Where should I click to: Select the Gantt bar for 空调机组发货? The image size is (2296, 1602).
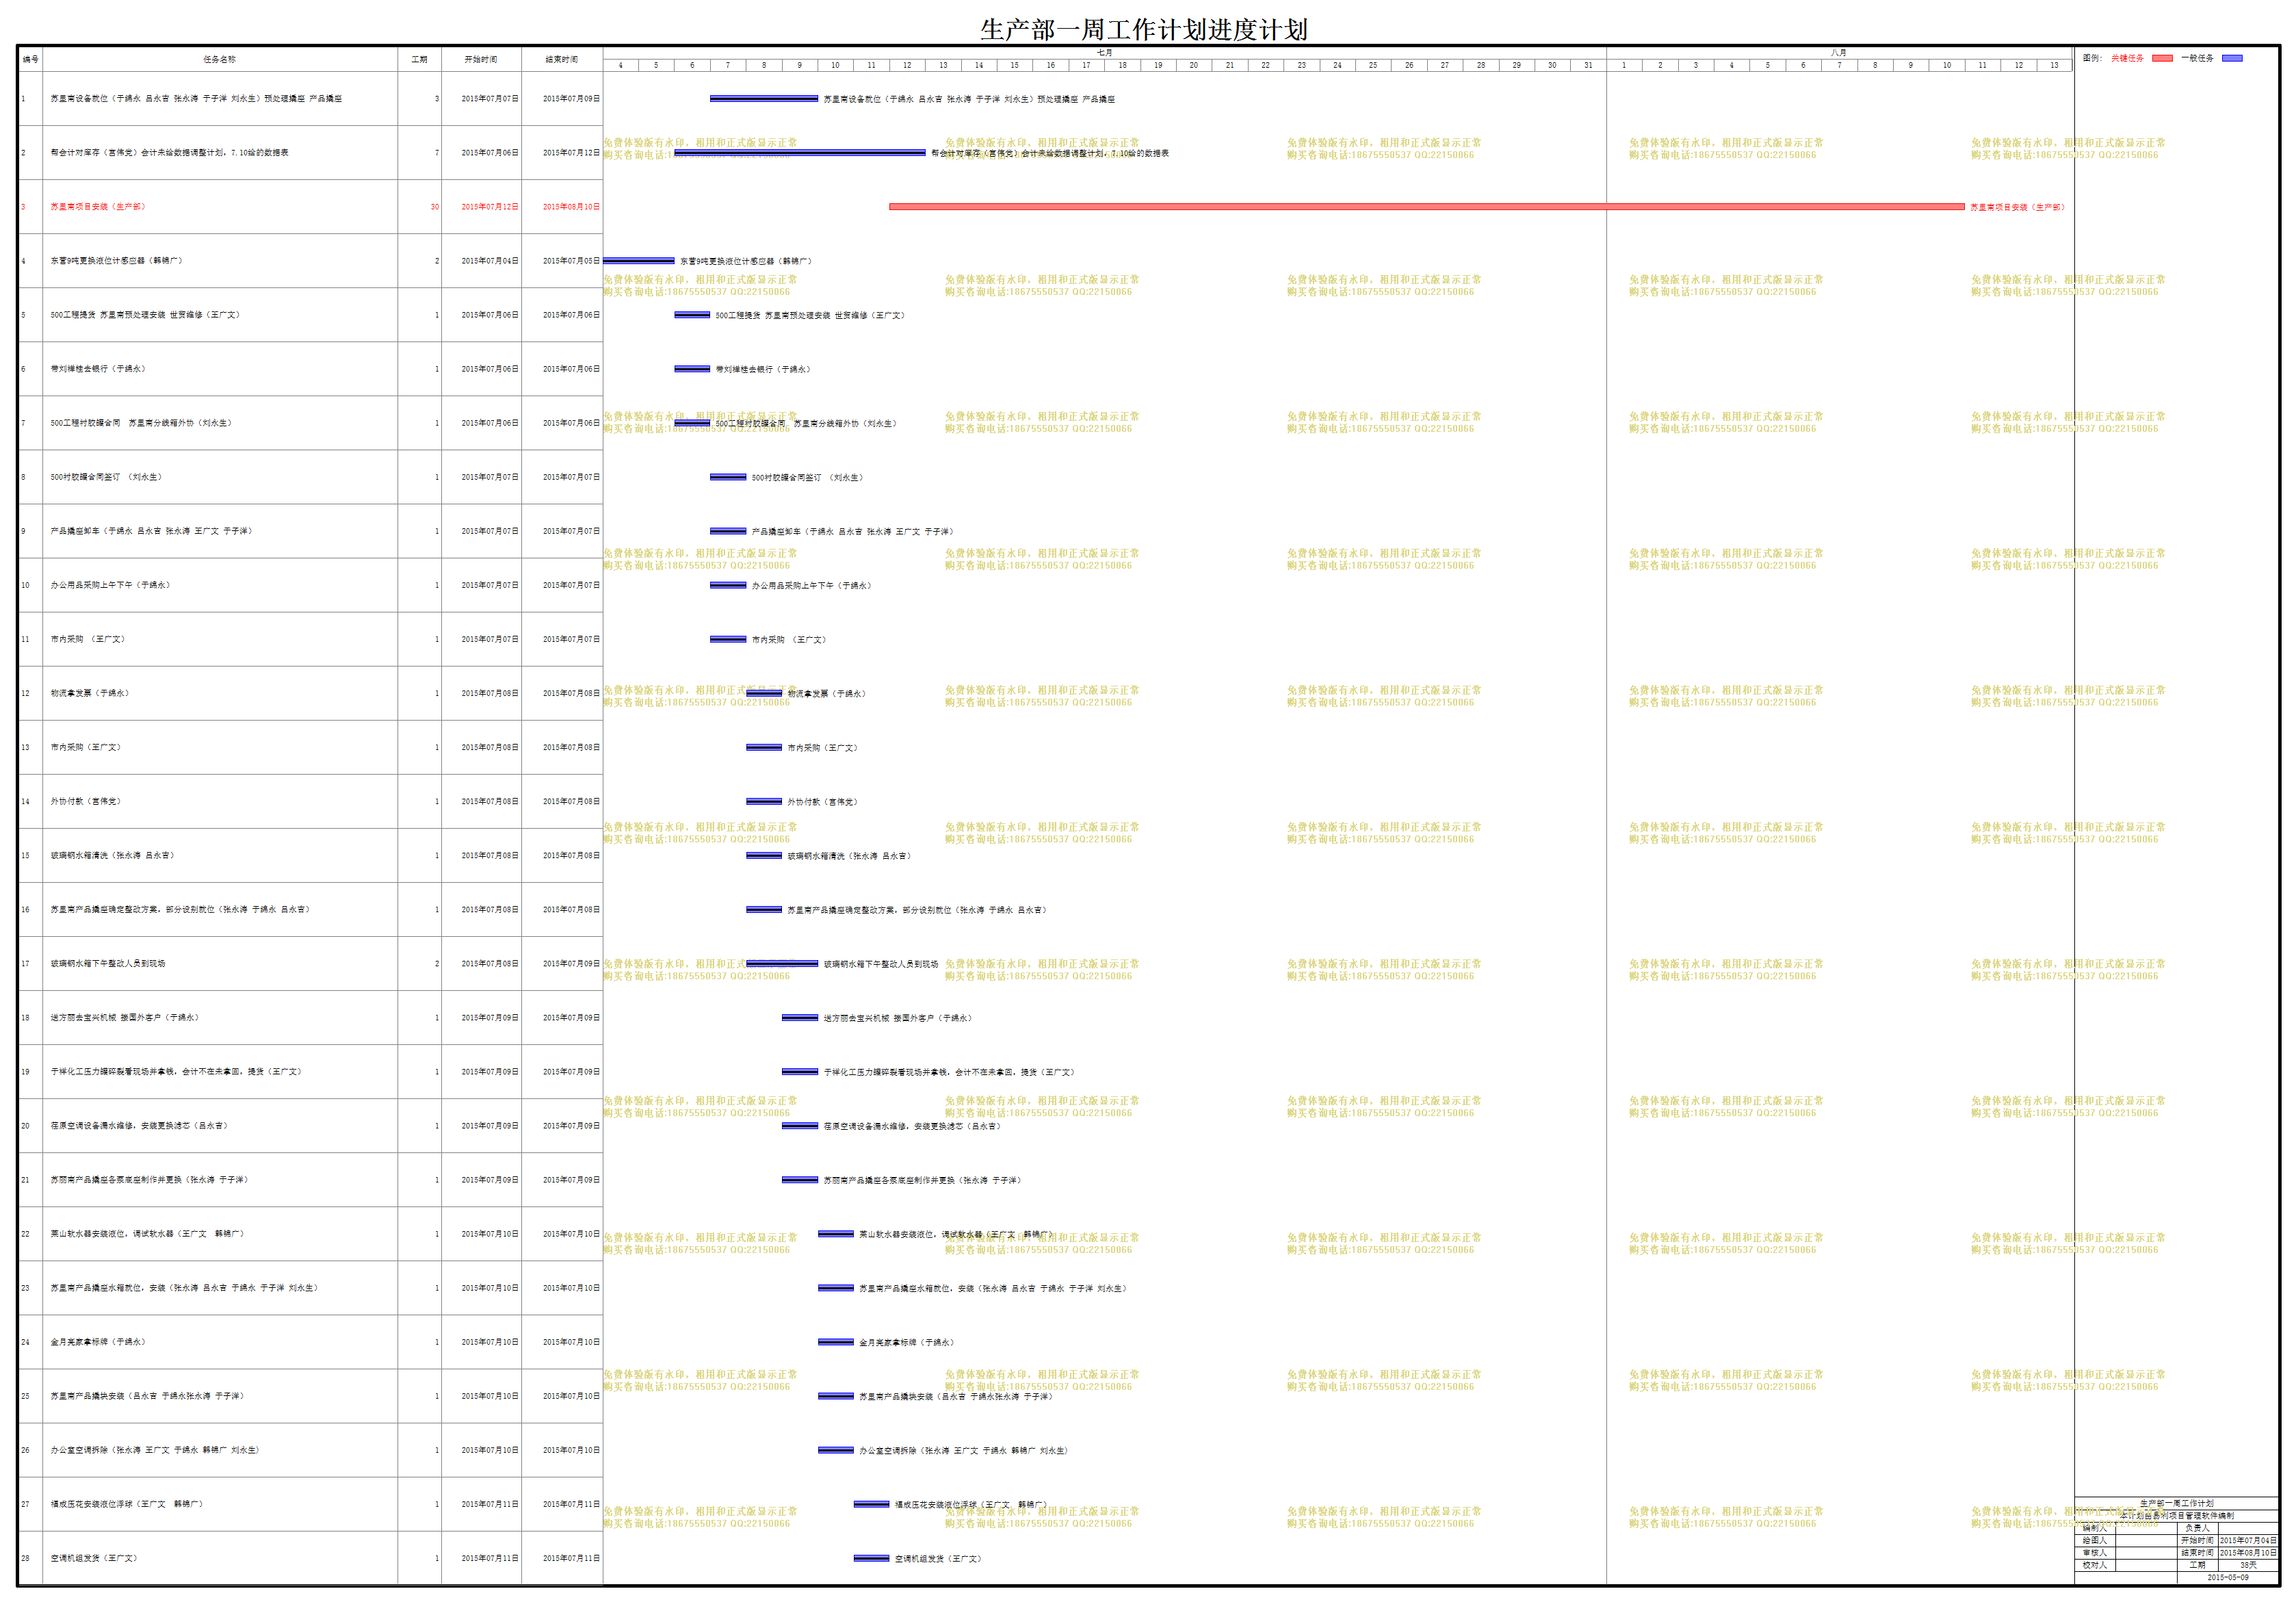tap(871, 1558)
